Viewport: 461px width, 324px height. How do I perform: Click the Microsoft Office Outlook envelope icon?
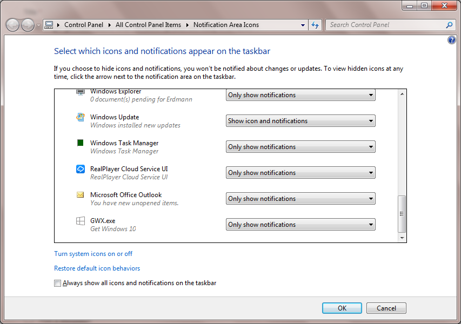(81, 195)
